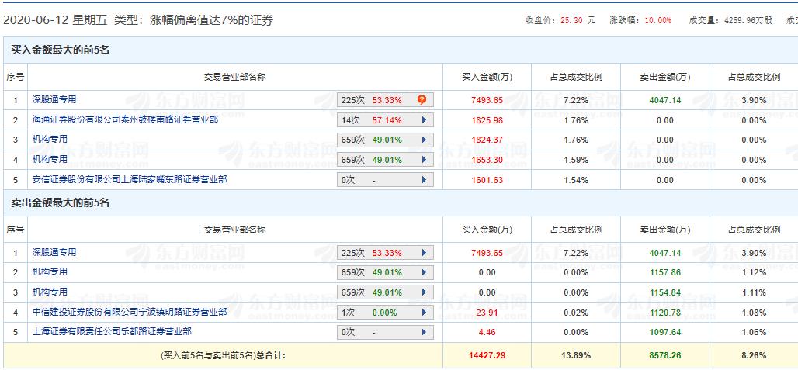The height and width of the screenshot is (370, 798).
Task: Click the 0次 box in 安信证券 row
Action: click(385, 180)
